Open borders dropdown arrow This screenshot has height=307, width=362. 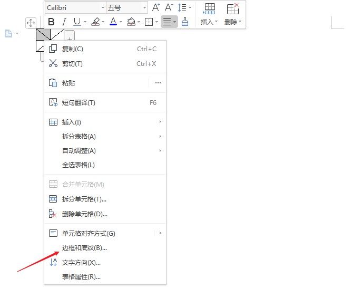click(156, 22)
